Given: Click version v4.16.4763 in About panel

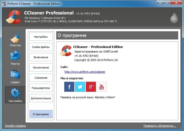Looking at the screenshot, I should point(86,56).
